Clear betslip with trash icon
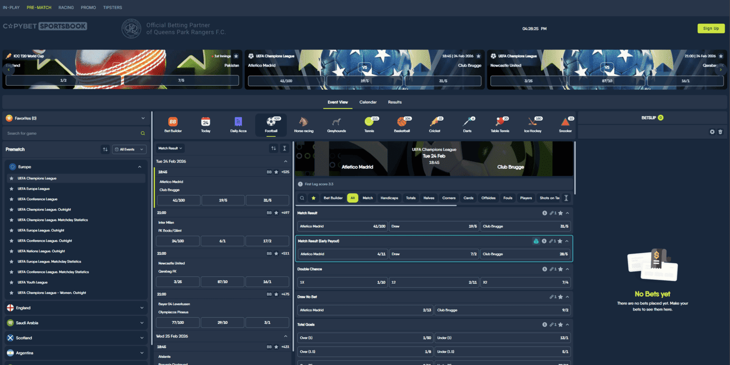 (720, 132)
